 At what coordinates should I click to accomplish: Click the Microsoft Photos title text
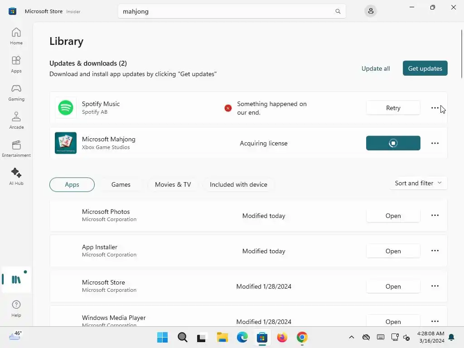pos(106,212)
